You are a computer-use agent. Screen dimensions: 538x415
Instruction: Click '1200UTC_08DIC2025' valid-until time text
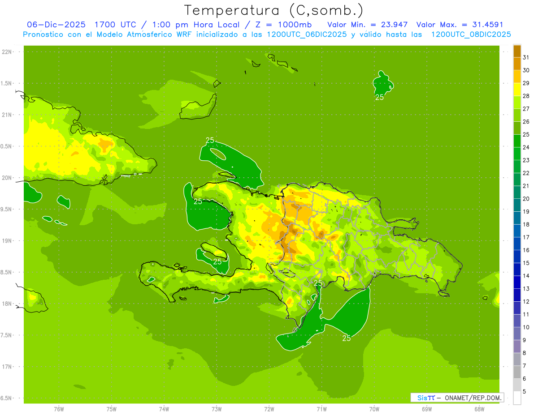(x=471, y=34)
